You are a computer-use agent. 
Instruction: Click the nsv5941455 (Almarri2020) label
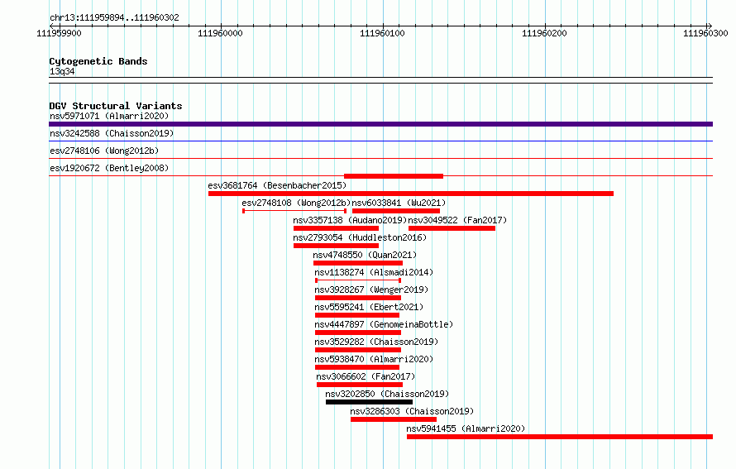tap(466, 428)
